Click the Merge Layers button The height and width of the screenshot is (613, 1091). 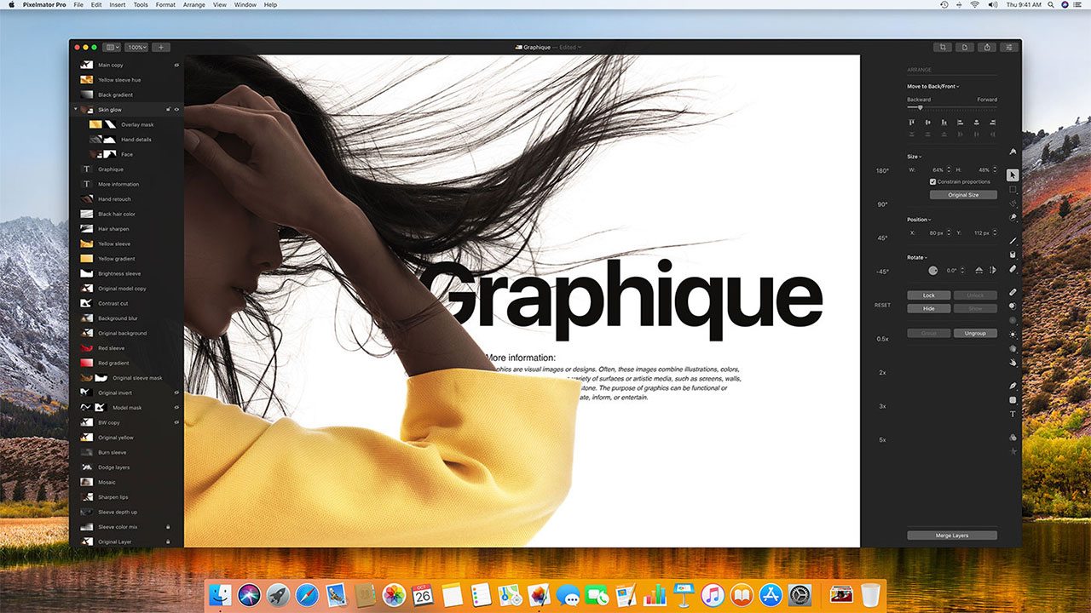(951, 536)
